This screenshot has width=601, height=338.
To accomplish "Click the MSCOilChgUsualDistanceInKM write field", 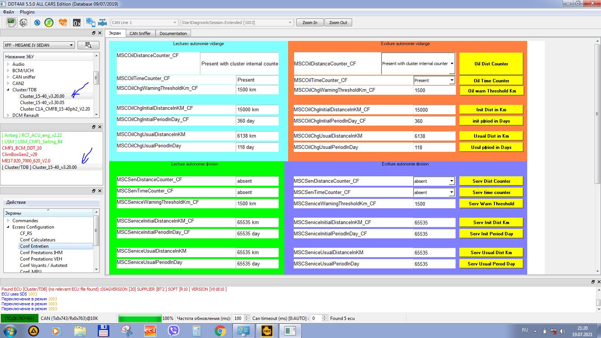I will pyautogui.click(x=434, y=136).
